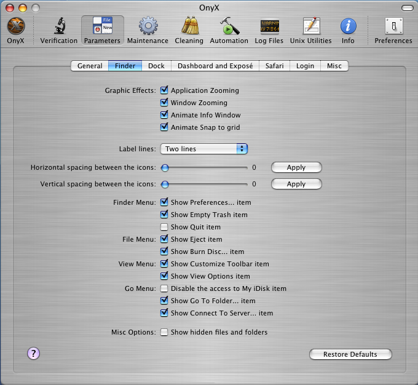Toggle Show Connect To Server... item checkbox
418x385 pixels.
point(164,312)
